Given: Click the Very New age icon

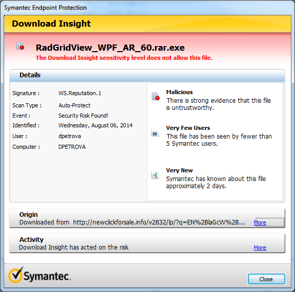Looking at the screenshot, I should (x=155, y=175).
